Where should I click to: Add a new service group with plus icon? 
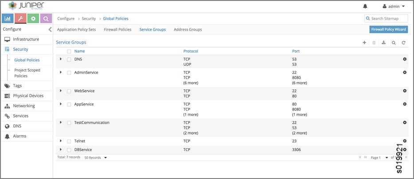364,43
